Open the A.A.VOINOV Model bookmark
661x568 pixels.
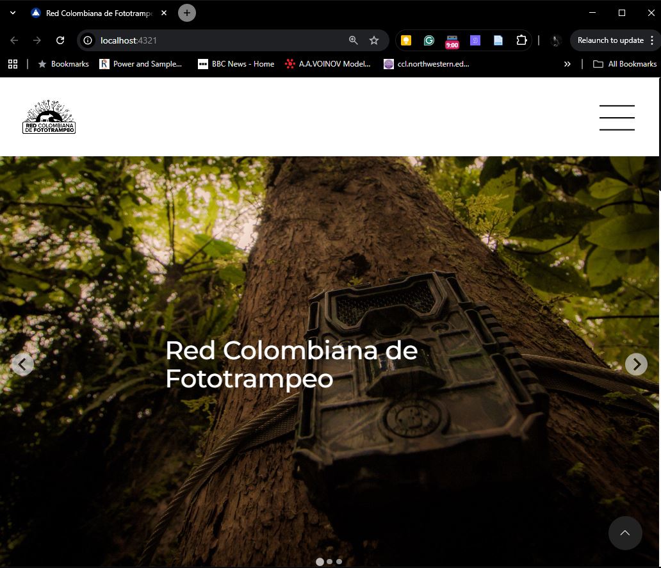point(328,64)
